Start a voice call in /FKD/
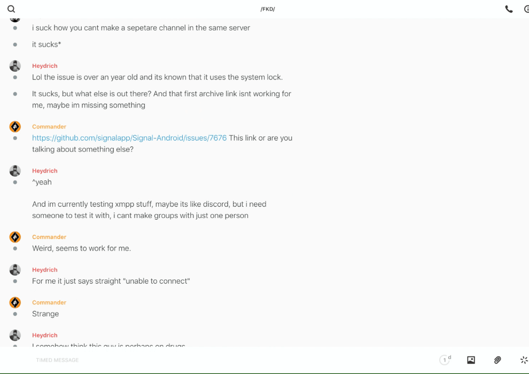This screenshot has height=374, width=529. tap(509, 9)
